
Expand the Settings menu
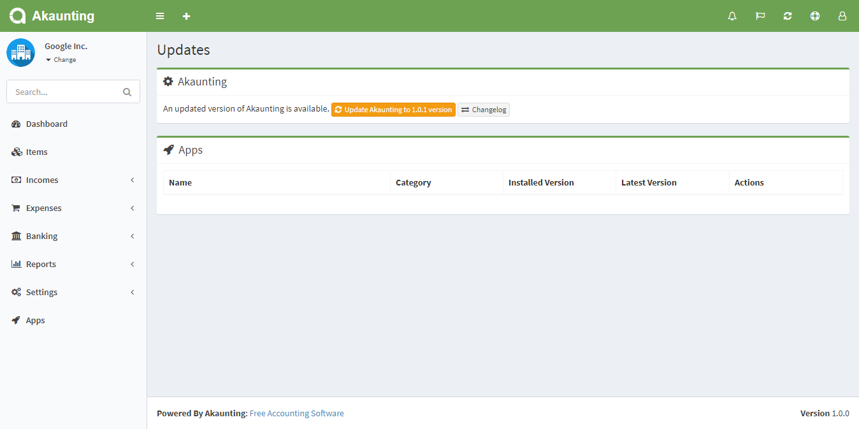(x=73, y=292)
